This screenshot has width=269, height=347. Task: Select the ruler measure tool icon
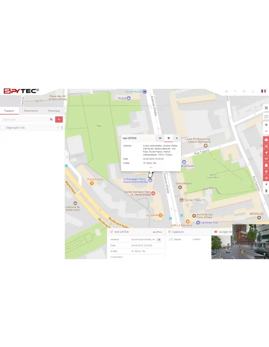point(266,191)
